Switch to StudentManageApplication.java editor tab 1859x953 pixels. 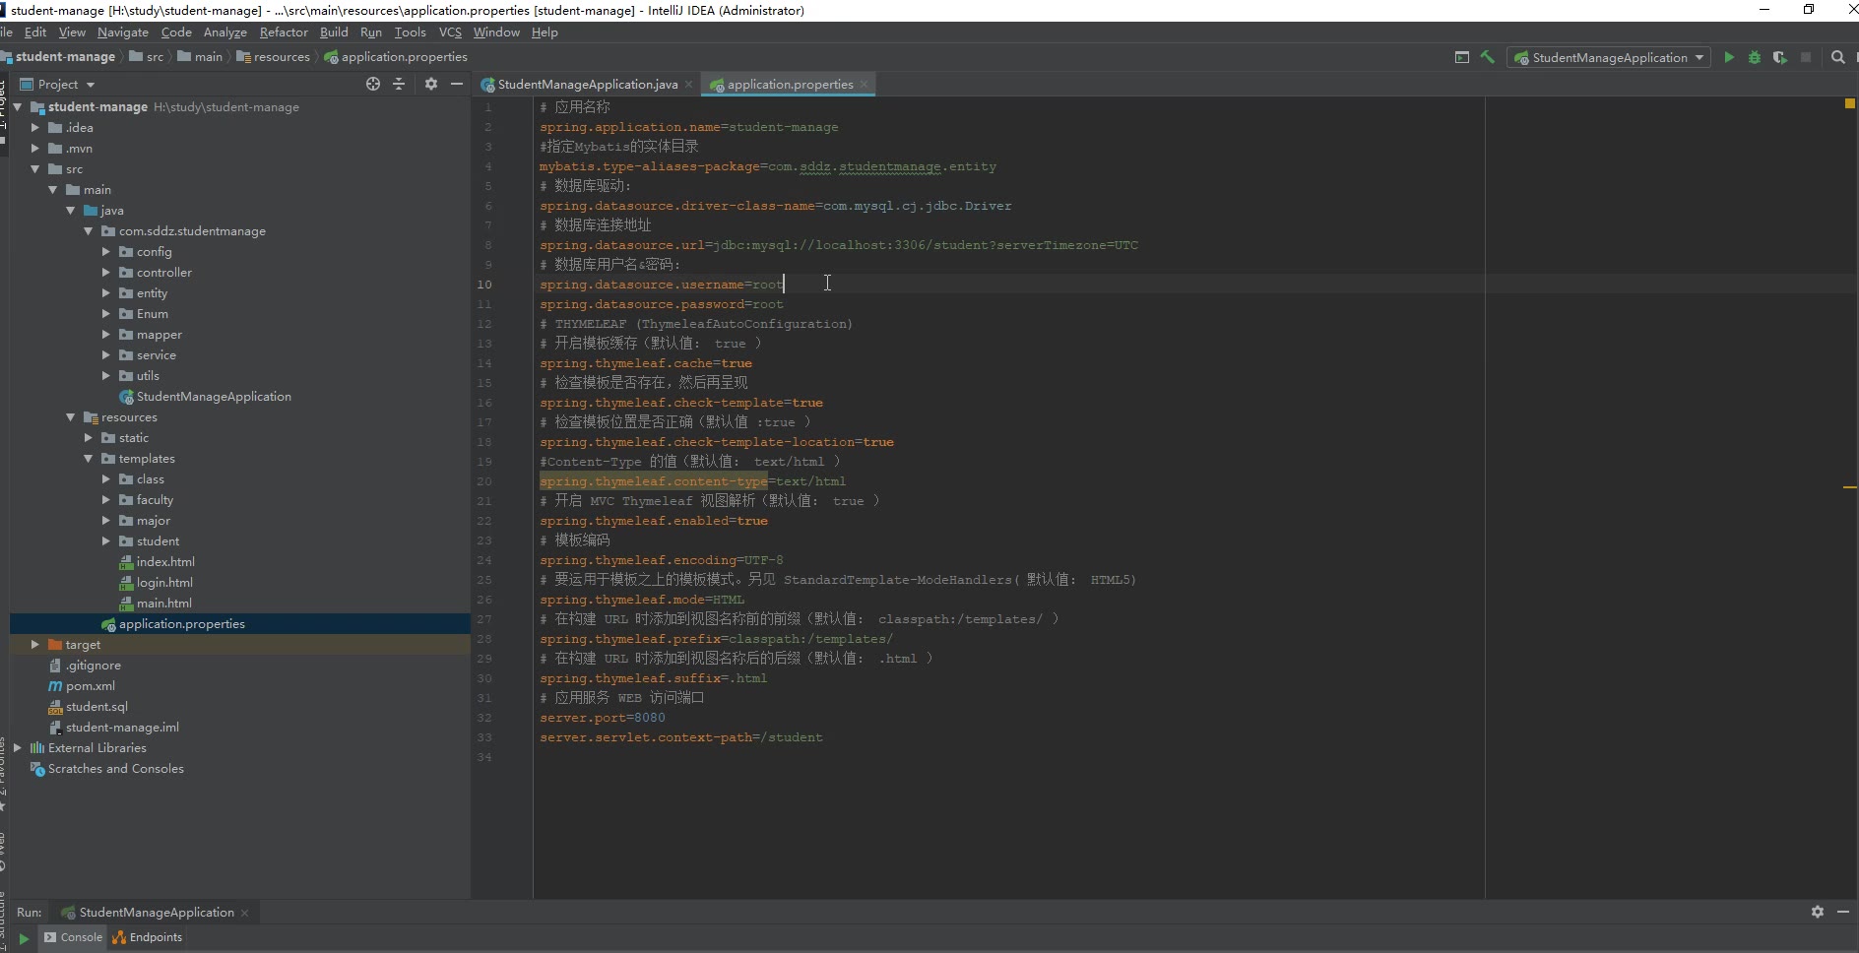coord(587,85)
